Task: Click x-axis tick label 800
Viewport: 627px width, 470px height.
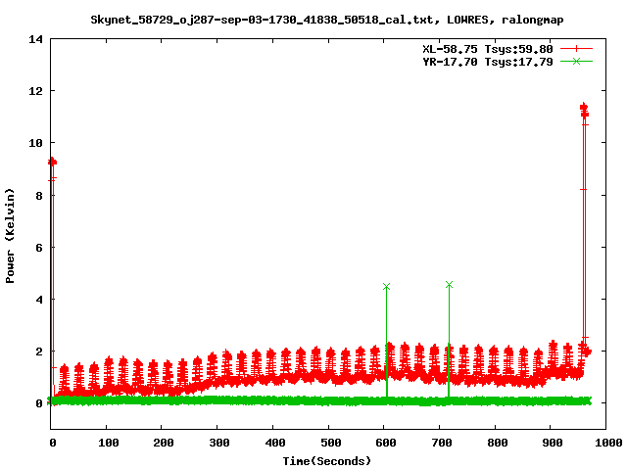Action: pyautogui.click(x=498, y=443)
